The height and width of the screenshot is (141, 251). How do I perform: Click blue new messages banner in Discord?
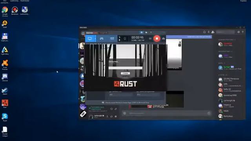[x=189, y=37]
